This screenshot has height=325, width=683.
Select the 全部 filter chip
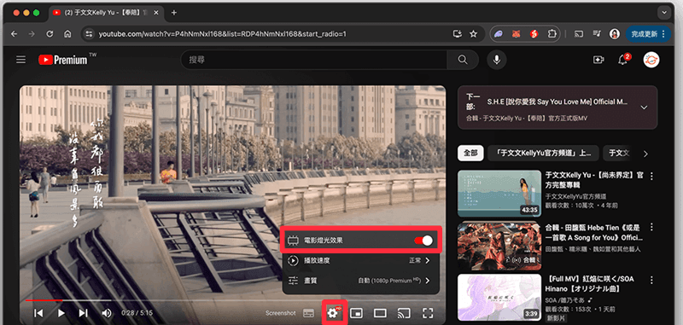click(x=470, y=154)
